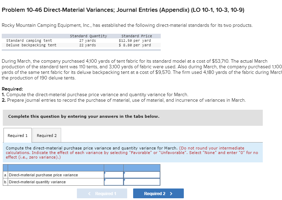This screenshot has width=282, height=200.
Task: Click the '22 yards' quantity cell
Action: 88,45
